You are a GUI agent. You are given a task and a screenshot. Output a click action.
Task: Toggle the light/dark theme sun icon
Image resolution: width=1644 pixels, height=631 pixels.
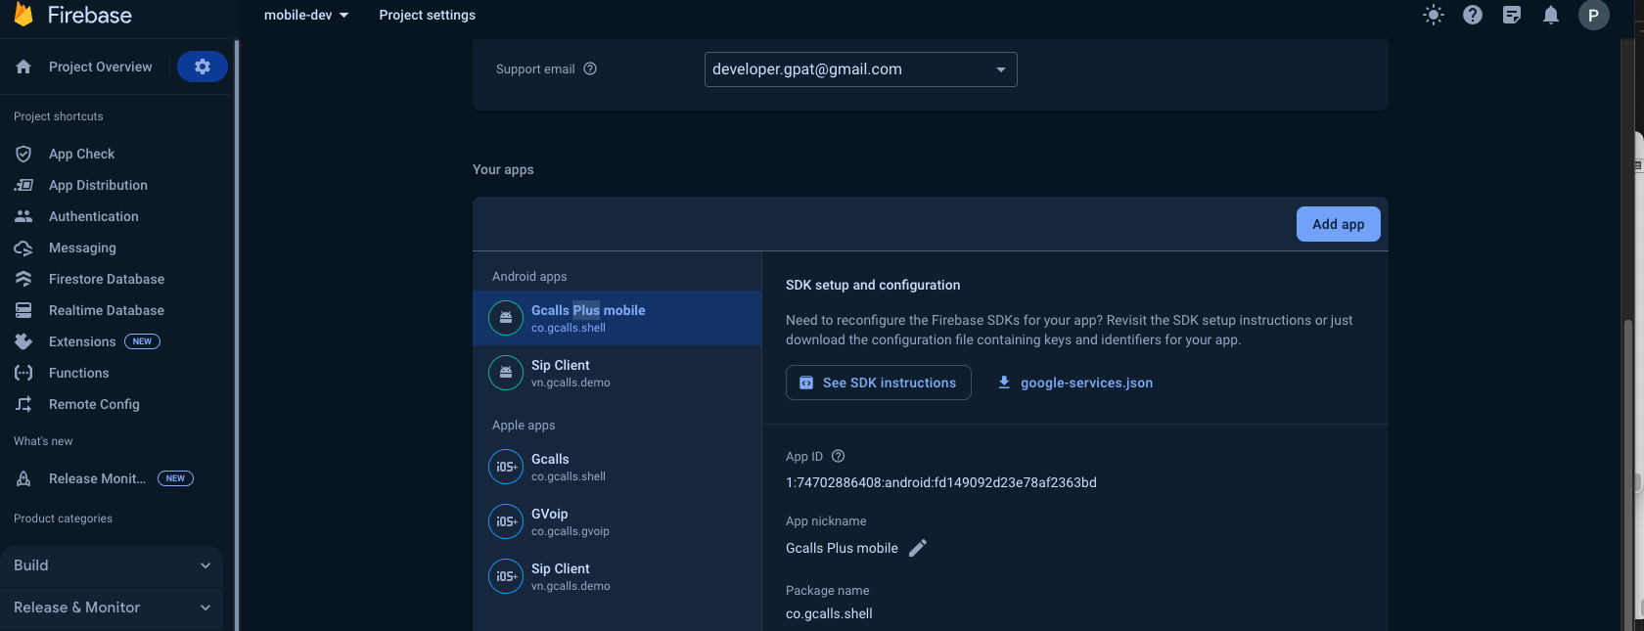pyautogui.click(x=1433, y=15)
